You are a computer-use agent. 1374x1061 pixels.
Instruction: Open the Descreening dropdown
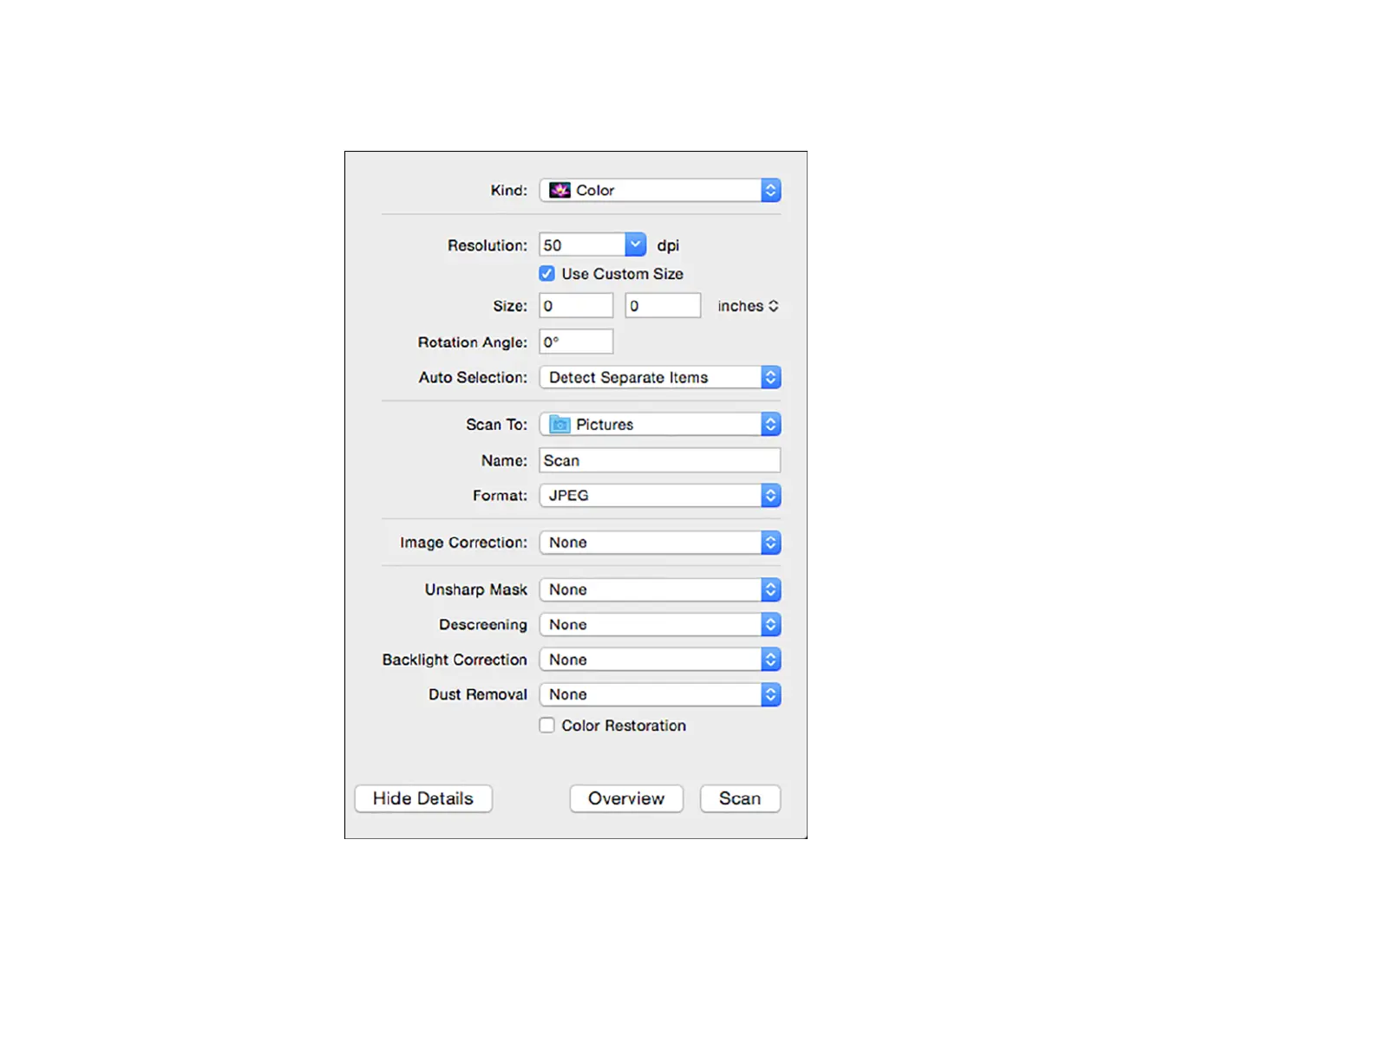(x=660, y=625)
